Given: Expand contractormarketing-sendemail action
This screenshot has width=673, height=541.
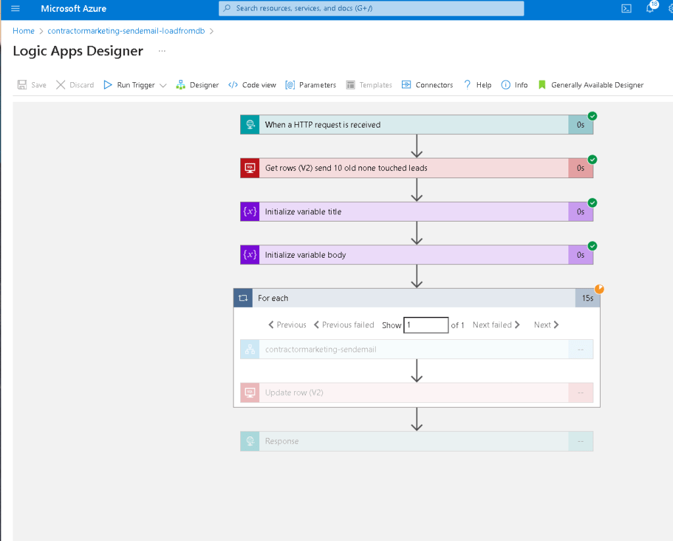Looking at the screenshot, I should [417, 350].
